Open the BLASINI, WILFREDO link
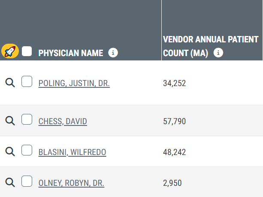The height and width of the screenshot is (197, 263). [72, 152]
